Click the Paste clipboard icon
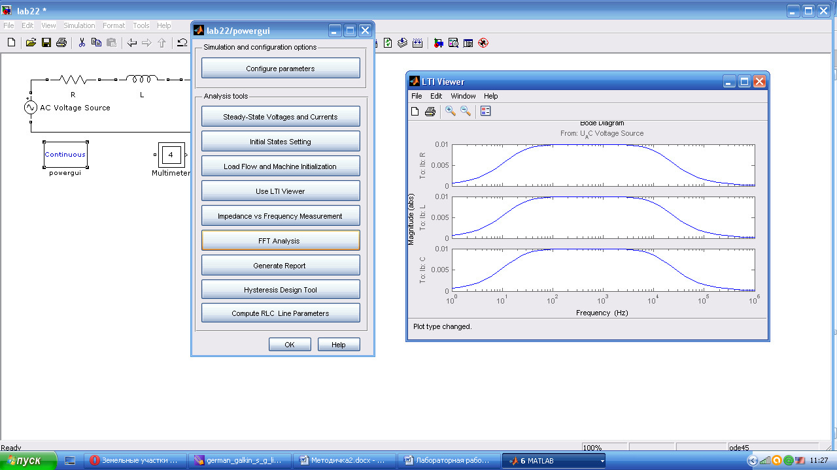The height and width of the screenshot is (470, 837). [111, 43]
